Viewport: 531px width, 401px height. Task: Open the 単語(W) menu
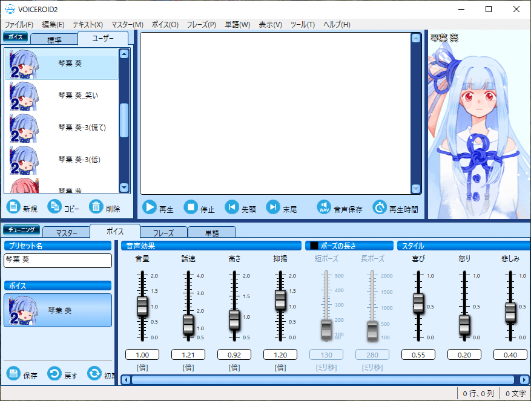coord(237,24)
